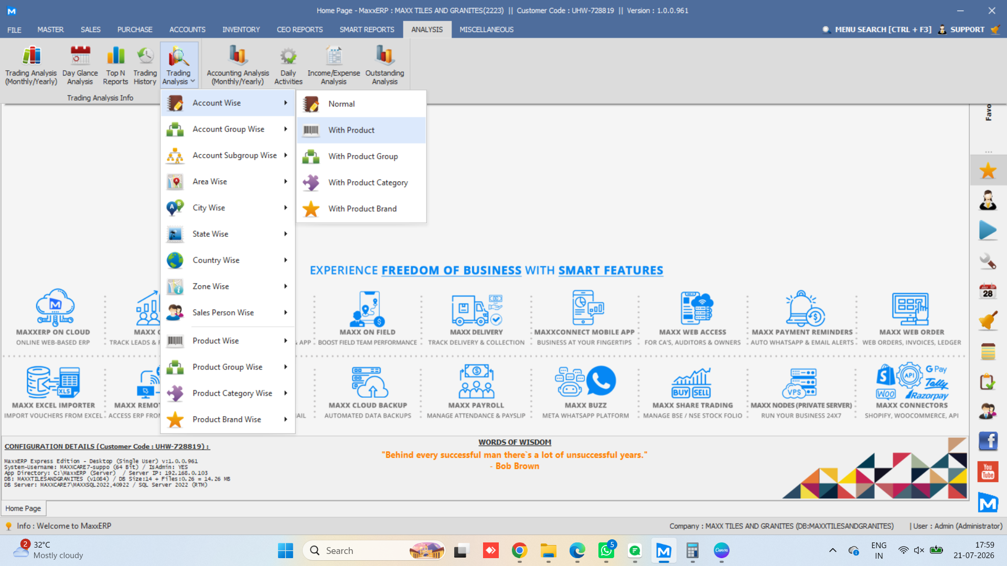This screenshot has width=1007, height=566.
Task: Expand Country Wise submenu
Action: [228, 260]
